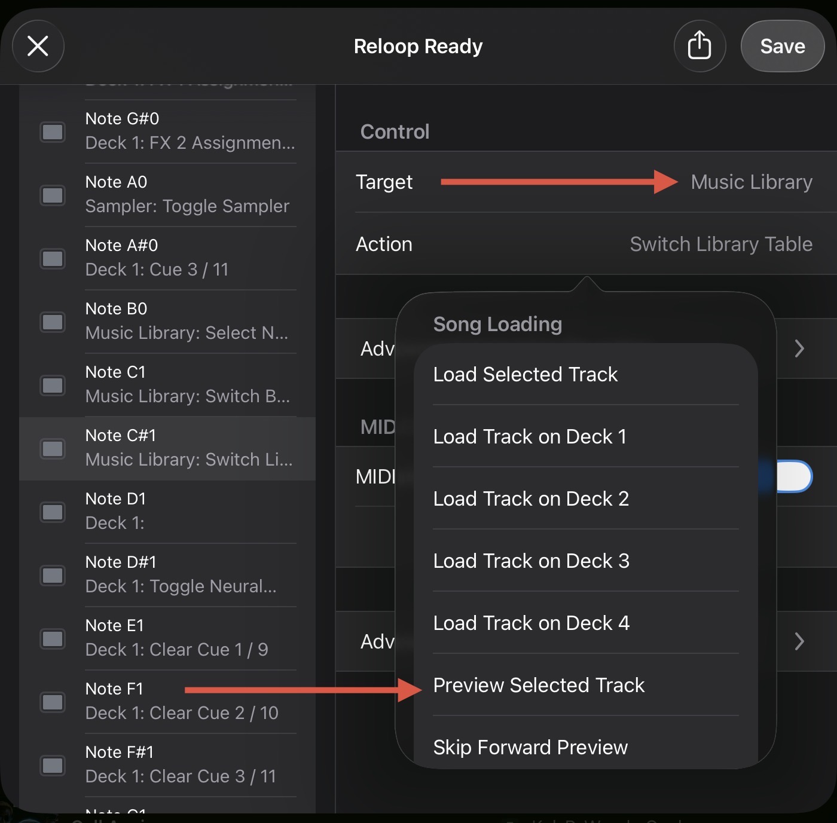Toggle the MIDI switch on the right
This screenshot has width=837, height=823.
(793, 477)
